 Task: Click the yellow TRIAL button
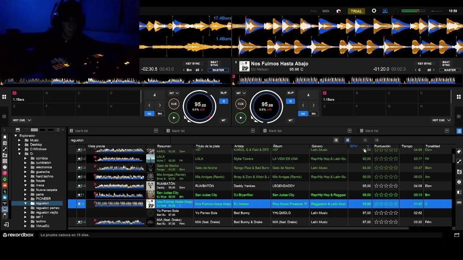[356, 11]
